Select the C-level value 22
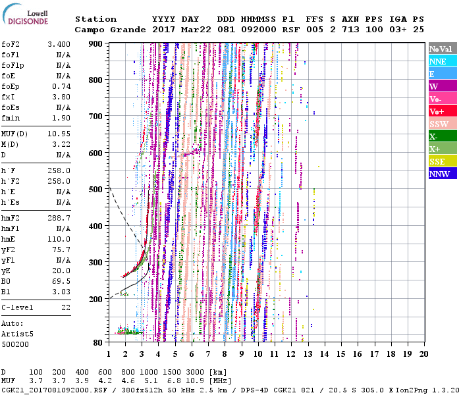This screenshot has height=395, width=461. [x=66, y=307]
